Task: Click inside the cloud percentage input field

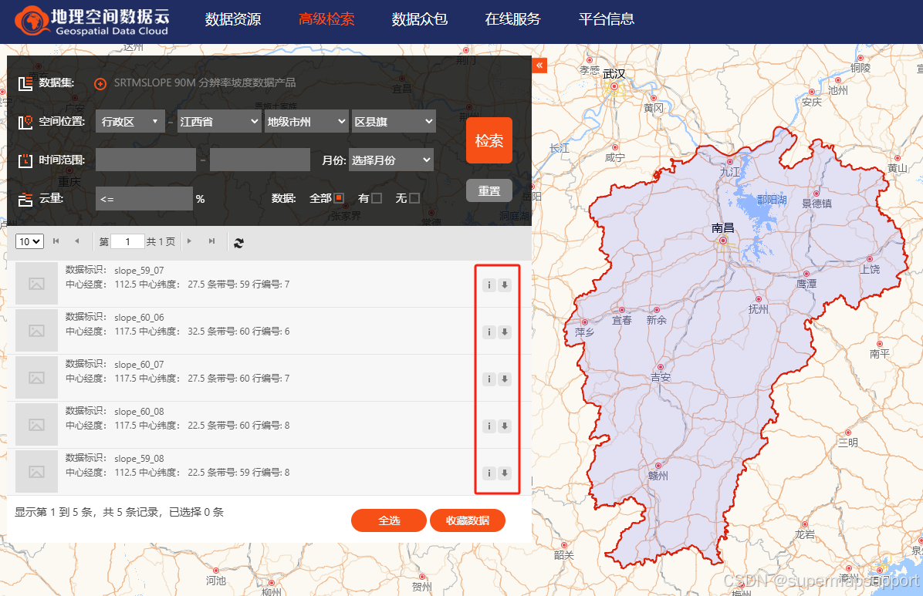Action: point(143,198)
